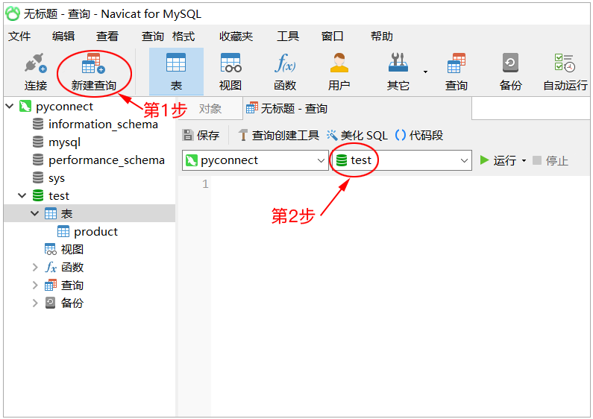Screen dimensions: 593x419
Task: Open Code Snippets (代码段)
Action: coord(419,135)
